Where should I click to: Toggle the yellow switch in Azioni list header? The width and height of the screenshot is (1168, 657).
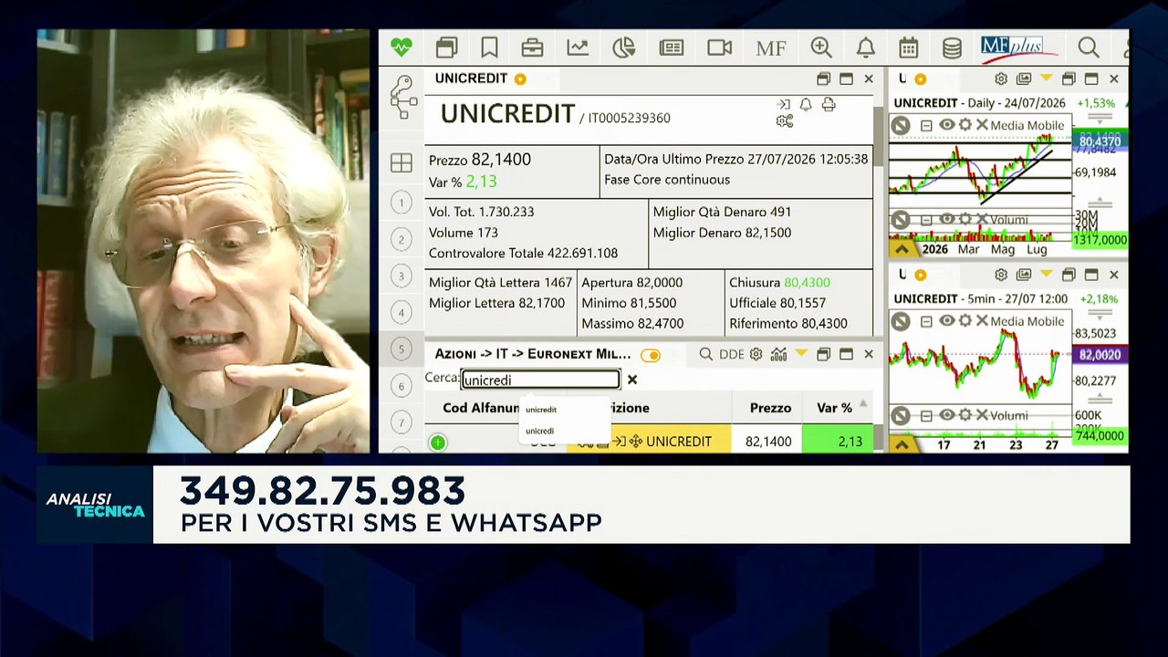[651, 355]
